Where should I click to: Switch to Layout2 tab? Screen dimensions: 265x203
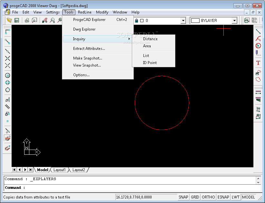coord(79,170)
